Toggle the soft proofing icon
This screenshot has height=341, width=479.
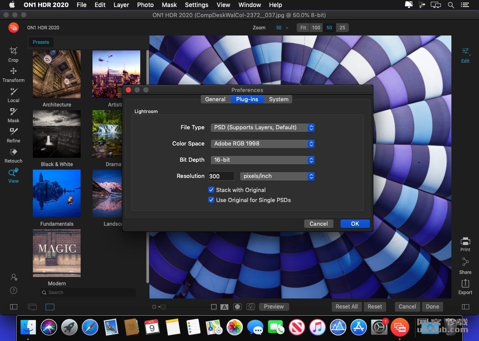click(251, 307)
